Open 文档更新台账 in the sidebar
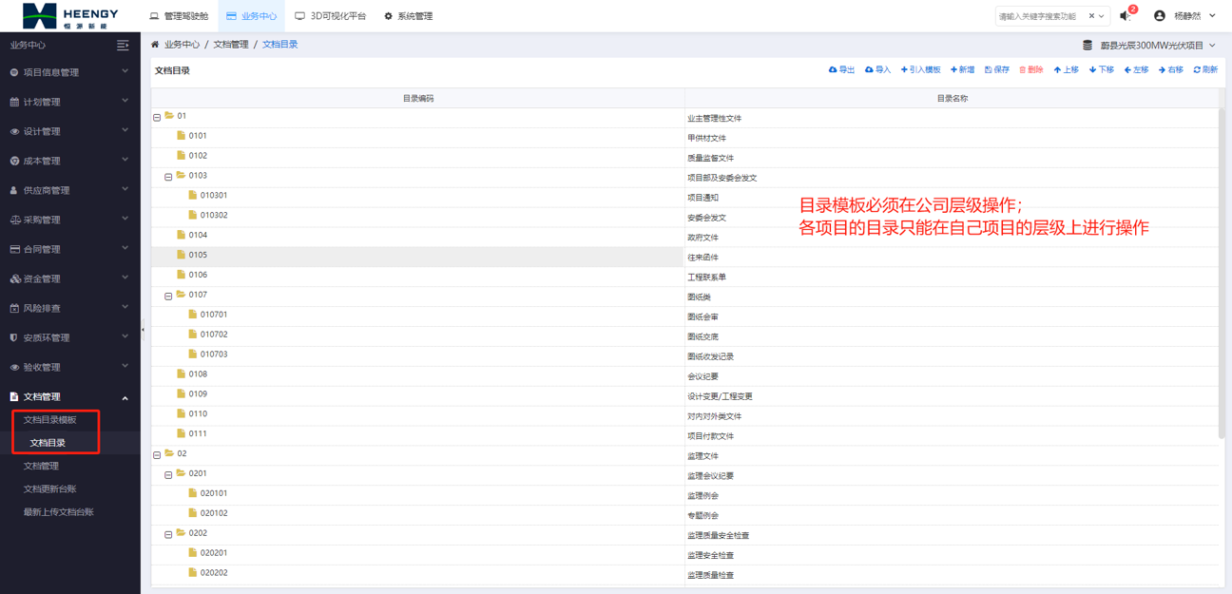 pos(49,489)
